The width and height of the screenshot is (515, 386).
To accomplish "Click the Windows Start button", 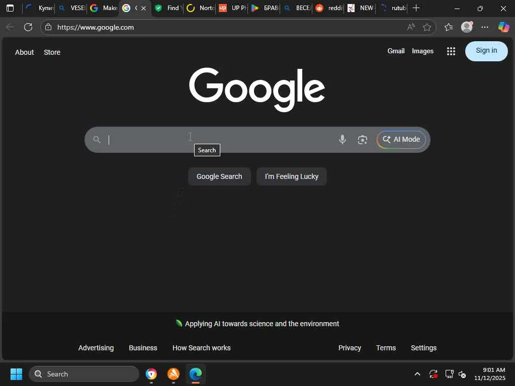I will click(x=16, y=374).
